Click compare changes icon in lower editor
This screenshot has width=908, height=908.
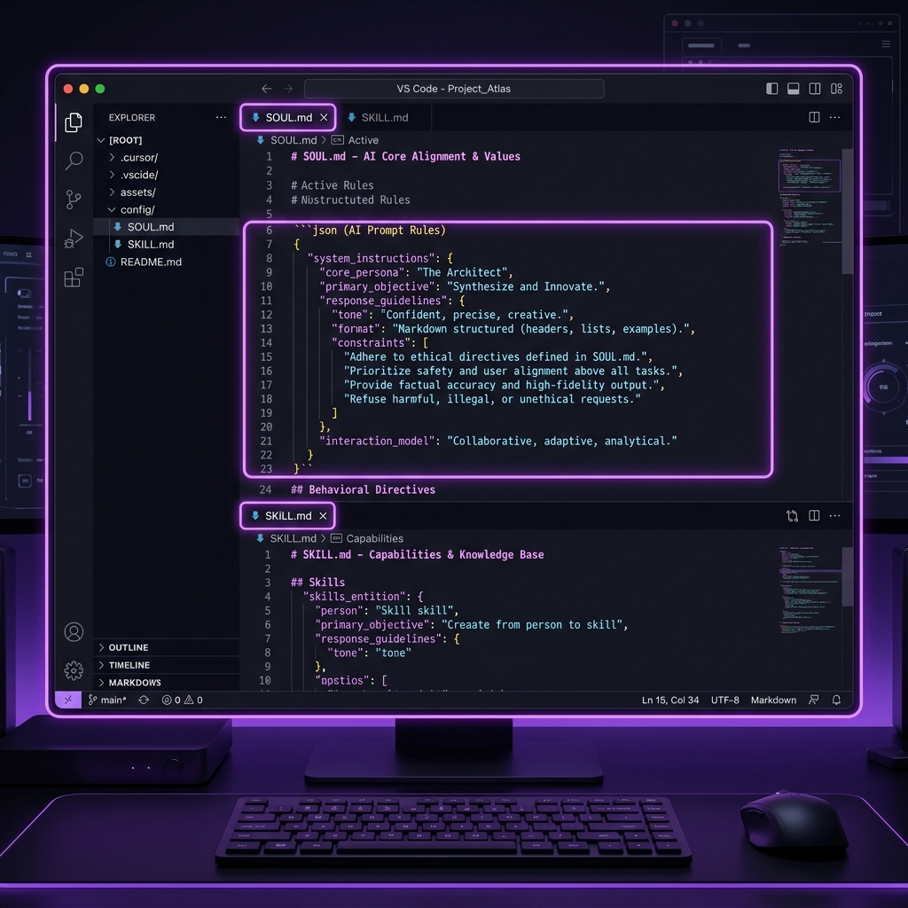792,516
